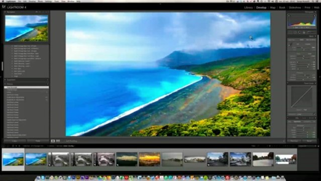
Task: Toggle shadow clipping indicator in histogram
Action: (289, 16)
